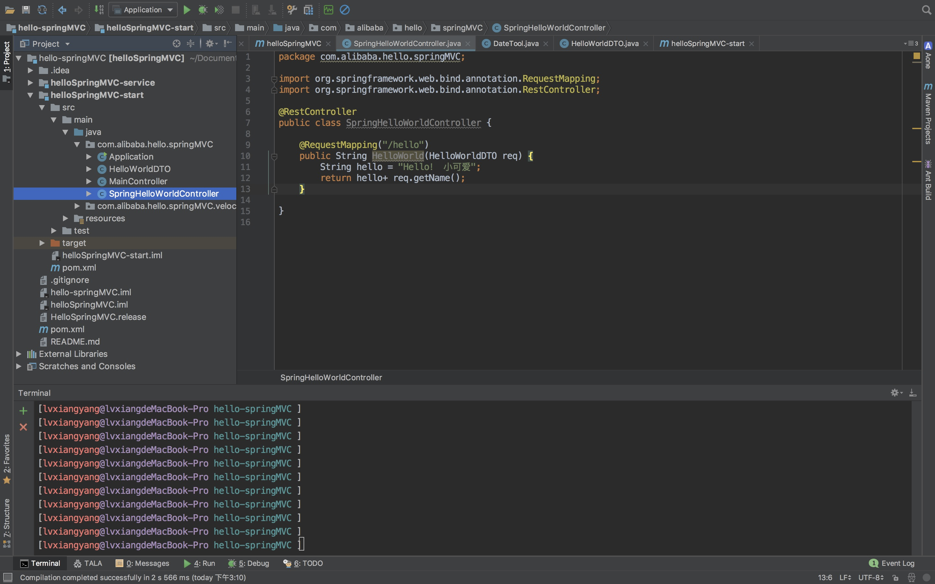Open the 4: Run tool window
This screenshot has height=584, width=935.
(x=199, y=564)
